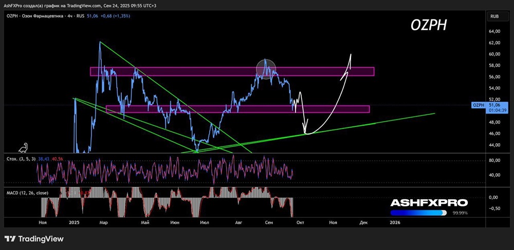Click the 56,00 price axis label

pyautogui.click(x=494, y=77)
